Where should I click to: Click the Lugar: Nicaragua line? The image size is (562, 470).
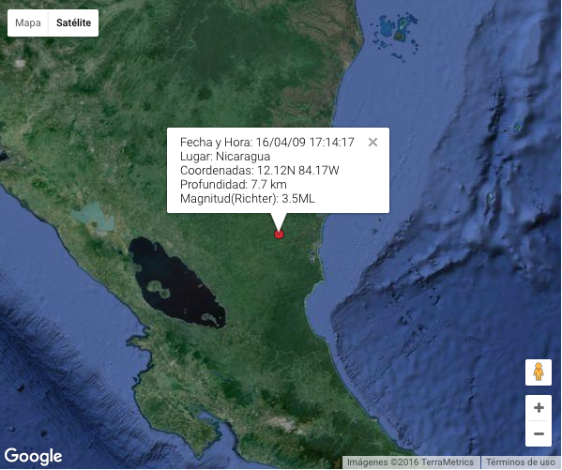tap(225, 157)
